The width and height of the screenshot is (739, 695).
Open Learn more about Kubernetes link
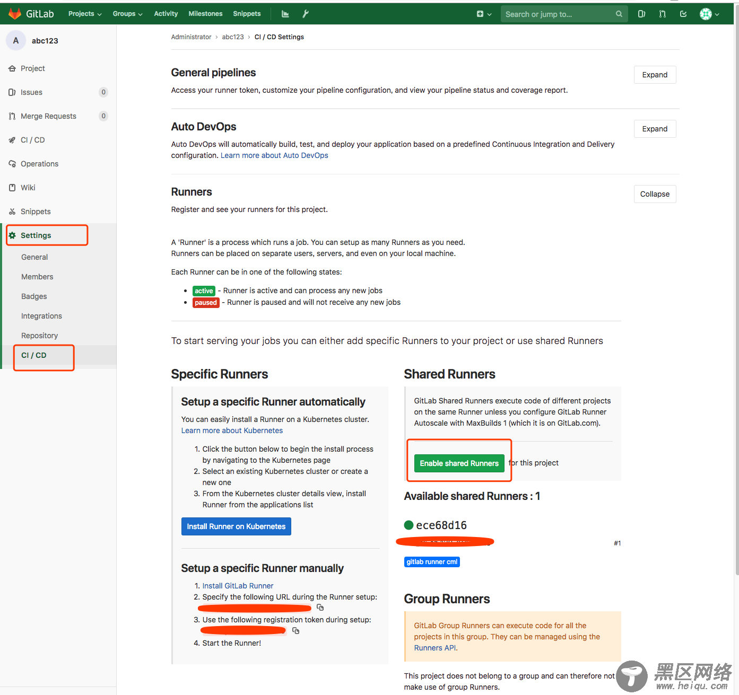(232, 430)
